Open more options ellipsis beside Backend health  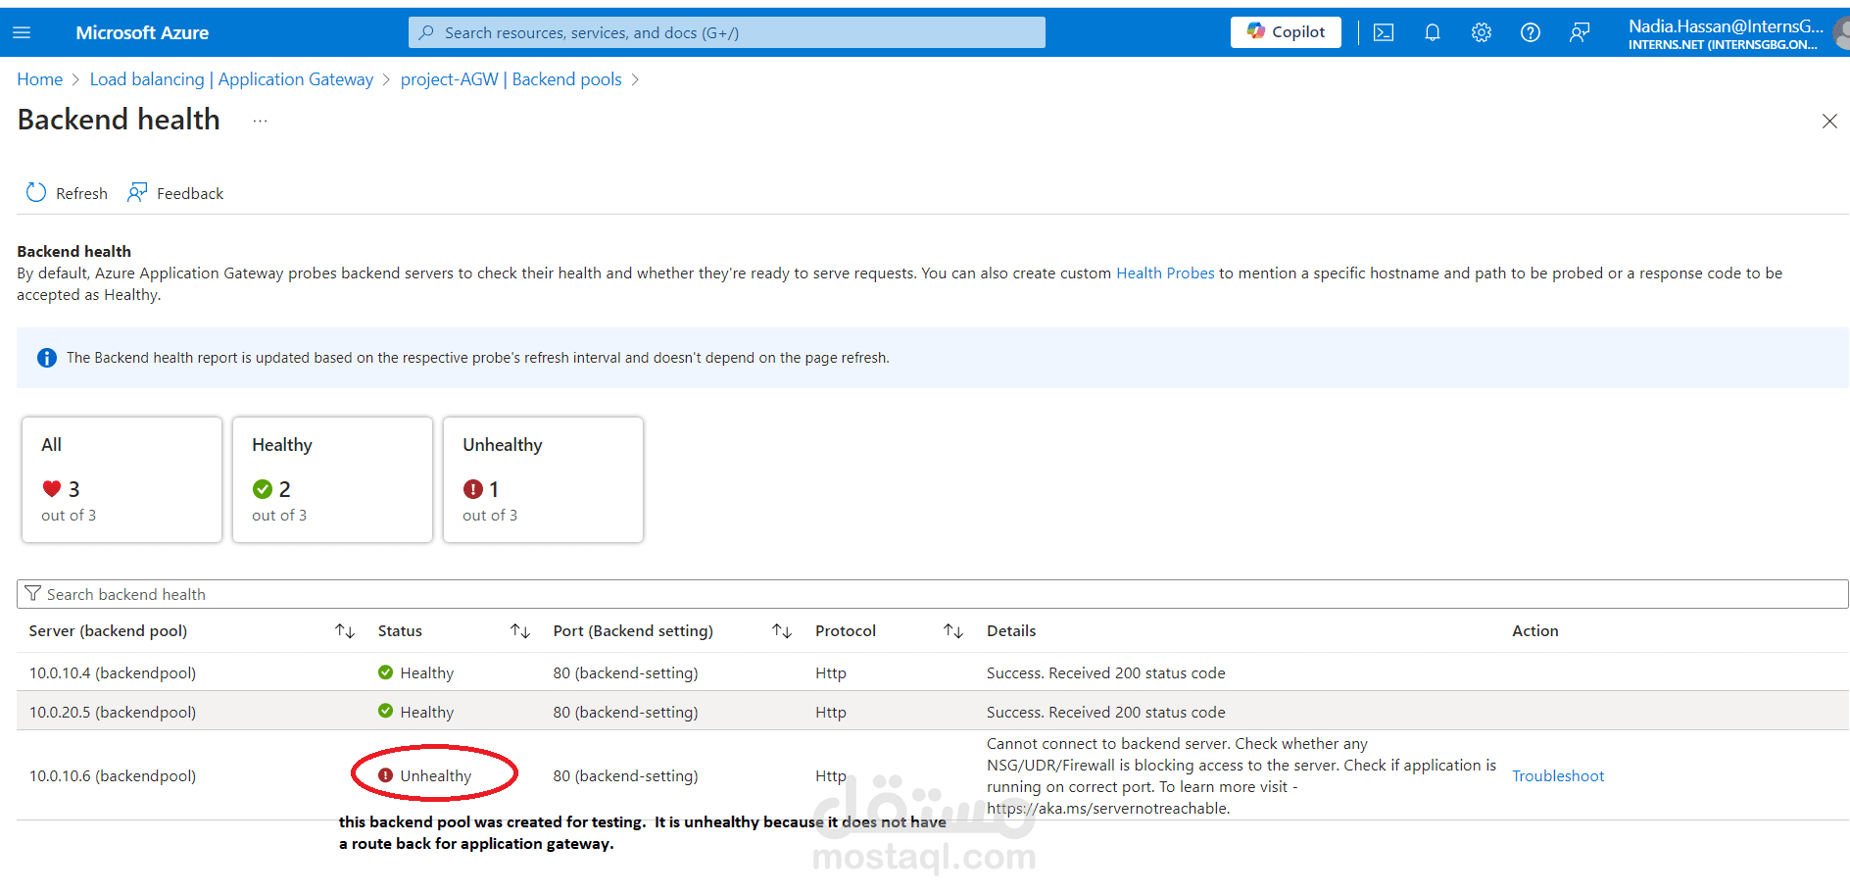[x=260, y=121]
